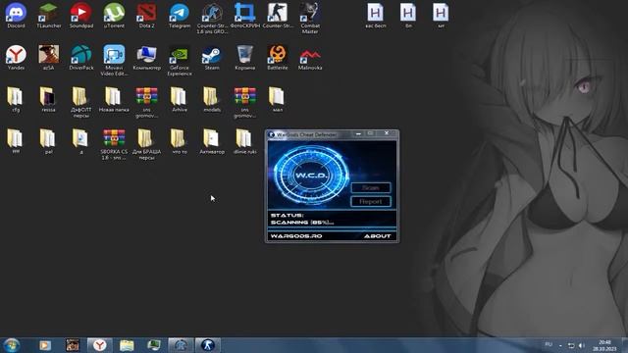Select the pal folder
This screenshot has height=353, width=628.
[x=49, y=142]
